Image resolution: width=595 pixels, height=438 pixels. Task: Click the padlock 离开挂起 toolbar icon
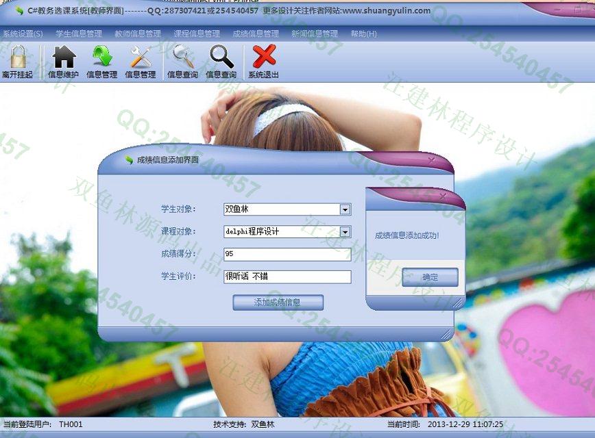[17, 61]
